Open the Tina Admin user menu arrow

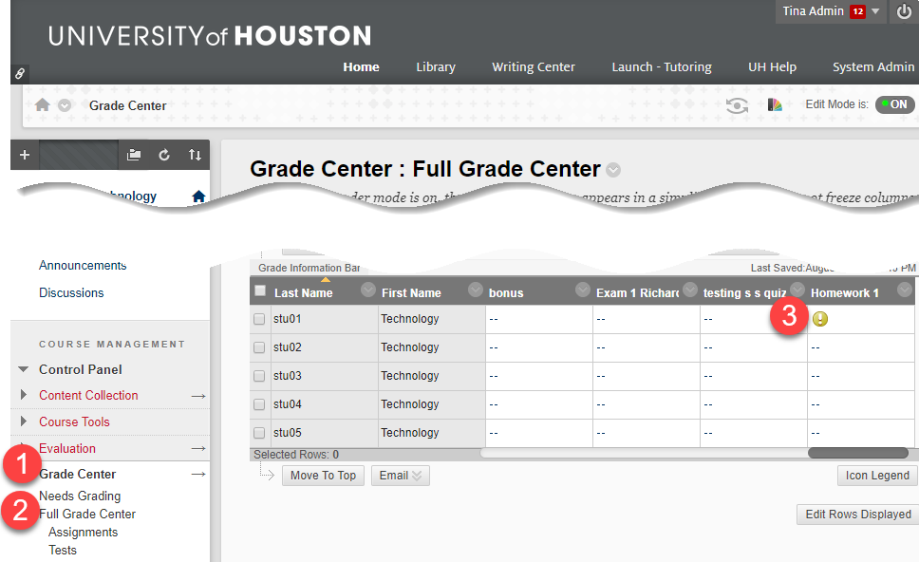coord(875,11)
